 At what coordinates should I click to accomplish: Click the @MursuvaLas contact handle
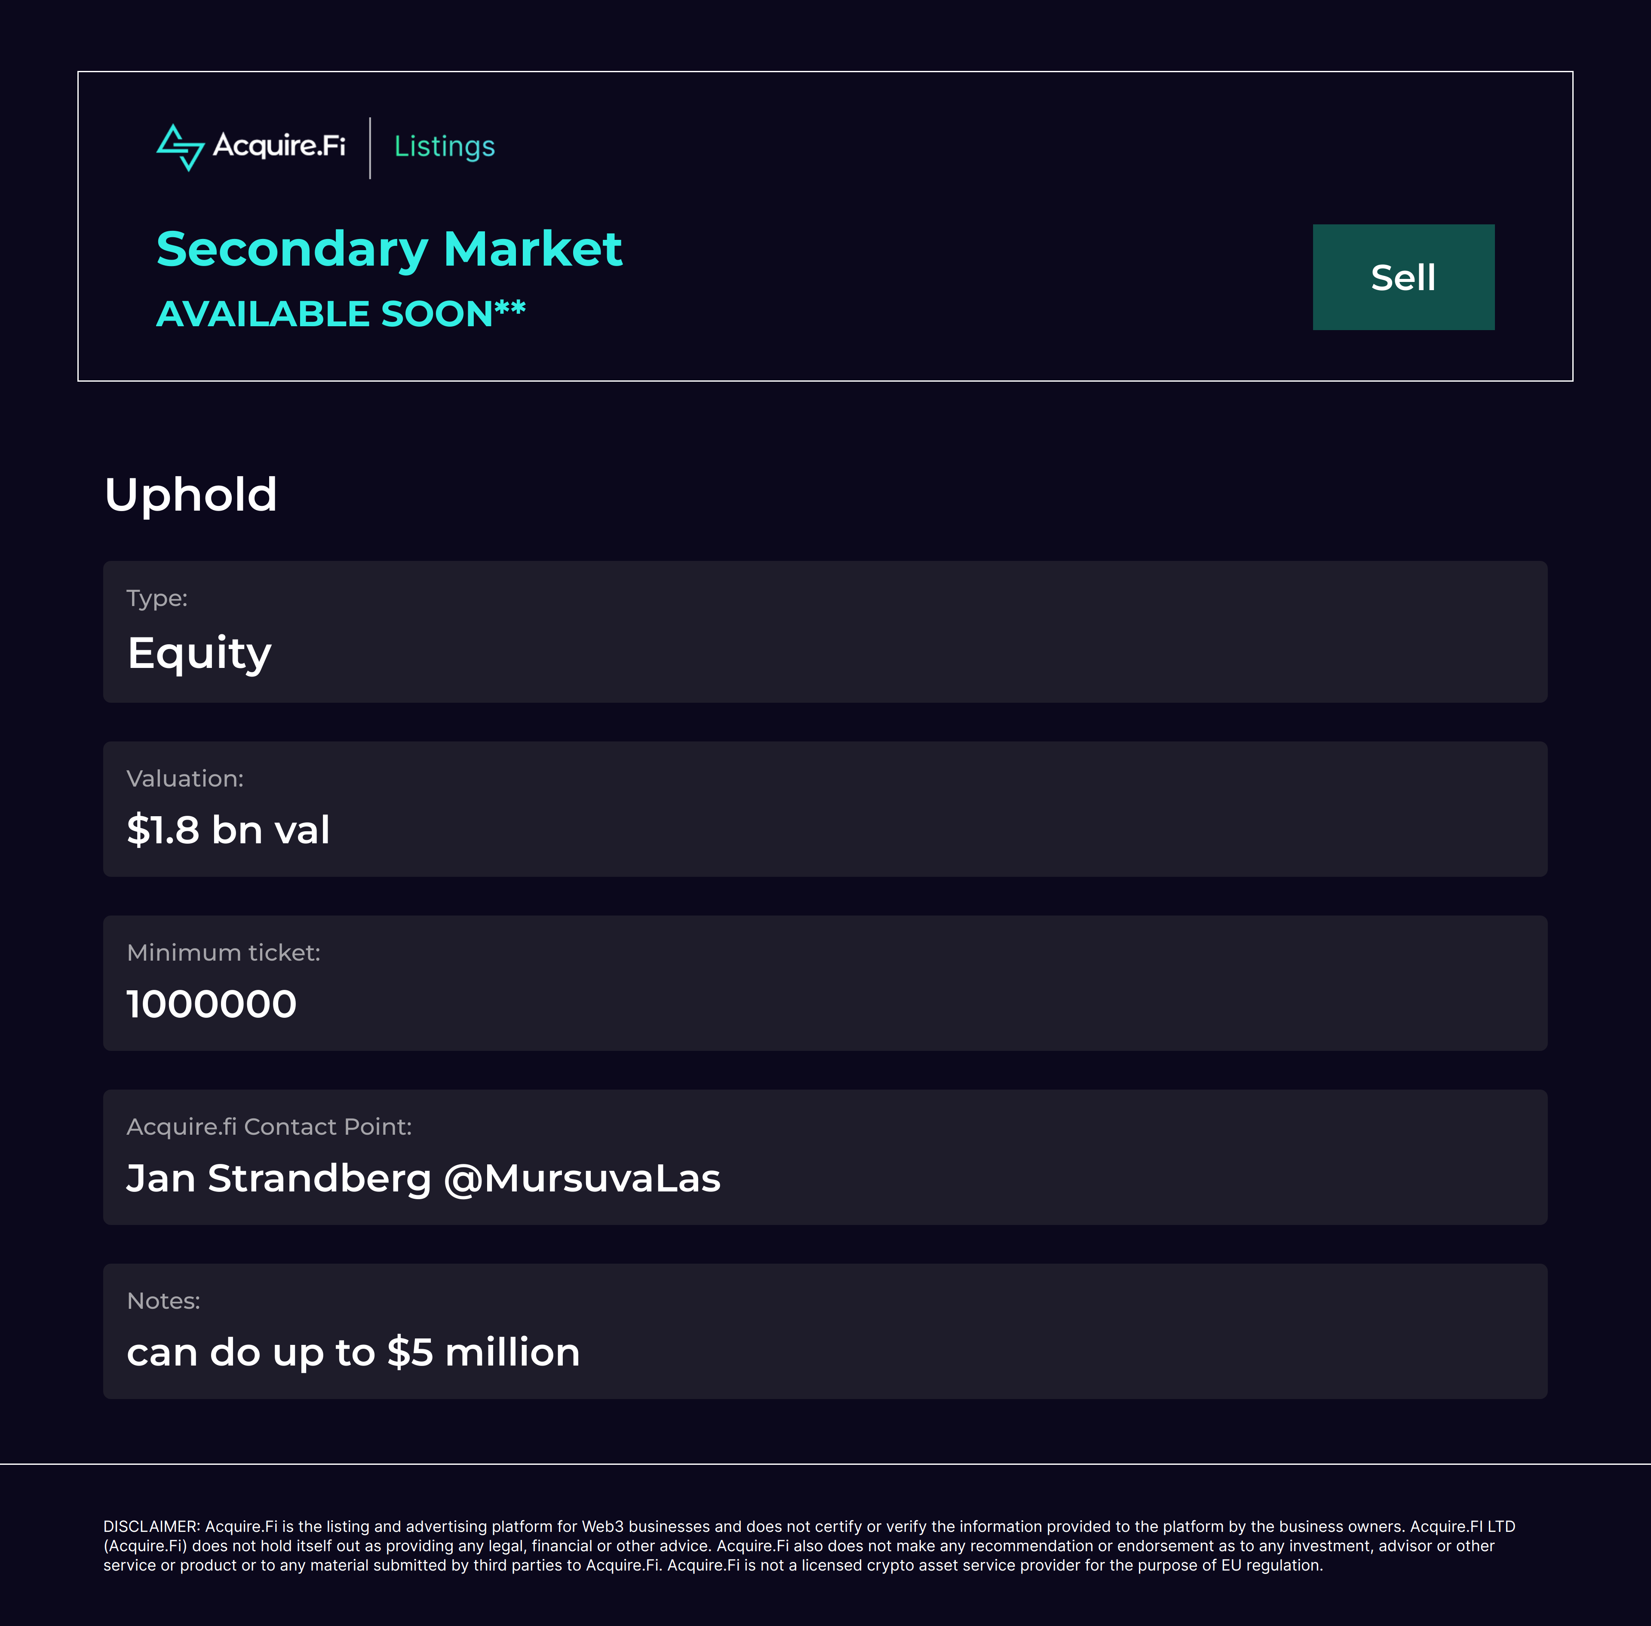pyautogui.click(x=583, y=1179)
